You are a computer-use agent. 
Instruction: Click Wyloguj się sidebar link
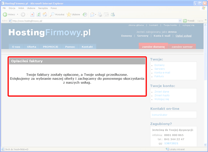pos(162,99)
